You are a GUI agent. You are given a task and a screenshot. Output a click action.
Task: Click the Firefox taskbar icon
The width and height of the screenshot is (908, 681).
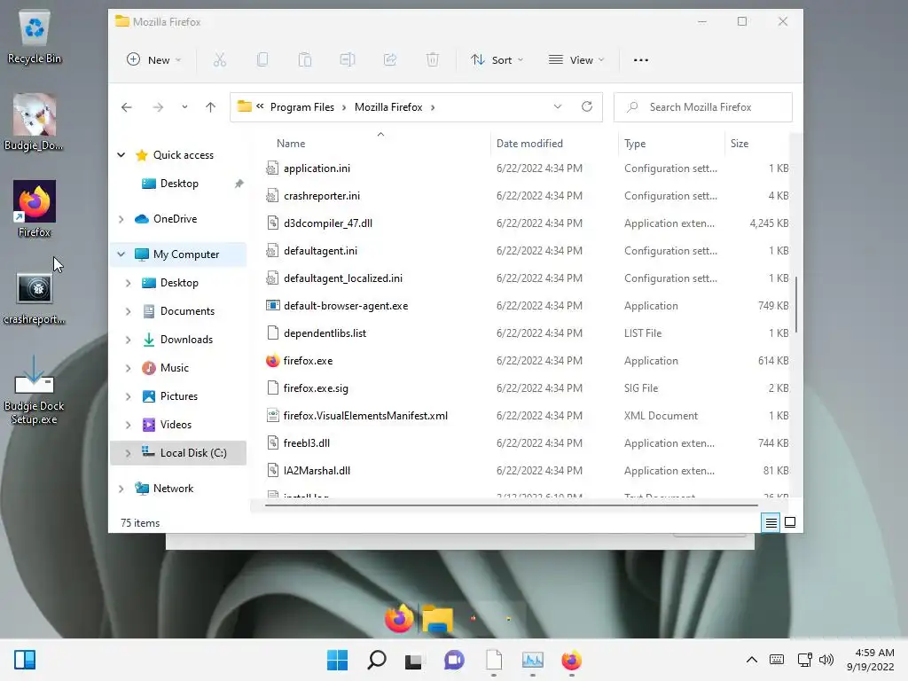click(x=572, y=660)
